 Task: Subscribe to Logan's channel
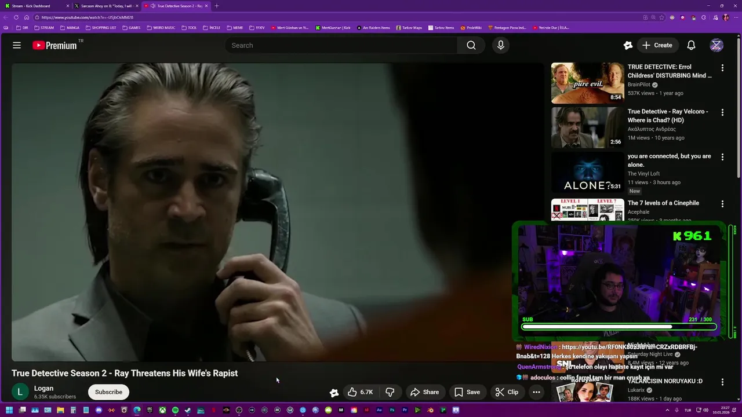(108, 392)
